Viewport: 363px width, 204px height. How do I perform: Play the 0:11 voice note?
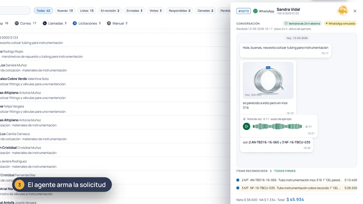click(x=246, y=127)
